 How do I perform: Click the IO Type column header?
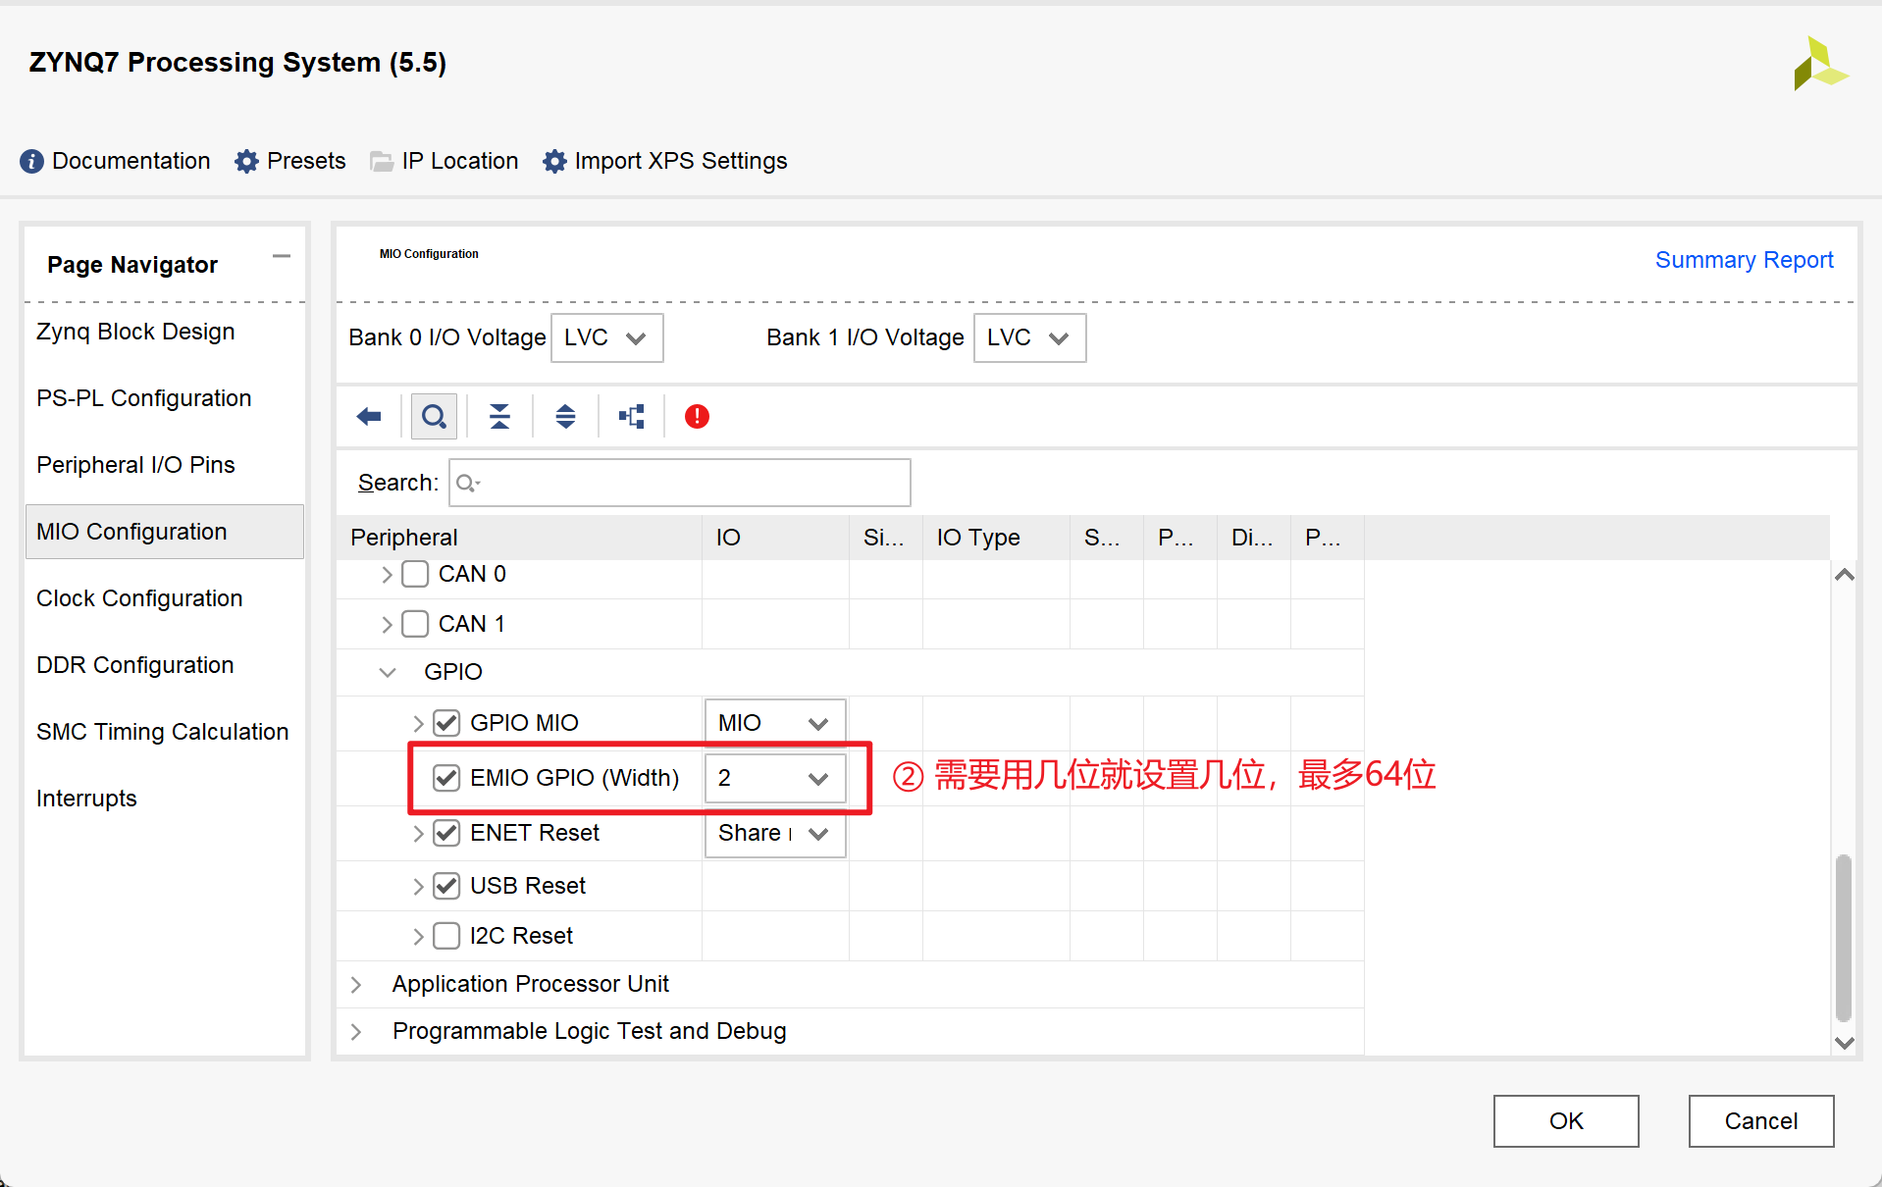(x=996, y=538)
